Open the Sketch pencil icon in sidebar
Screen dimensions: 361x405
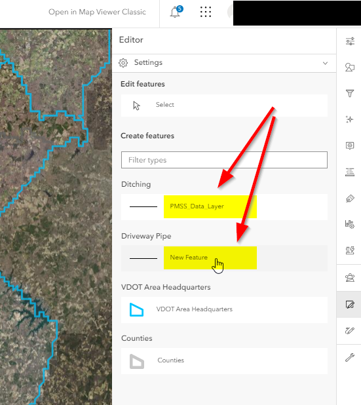350,330
